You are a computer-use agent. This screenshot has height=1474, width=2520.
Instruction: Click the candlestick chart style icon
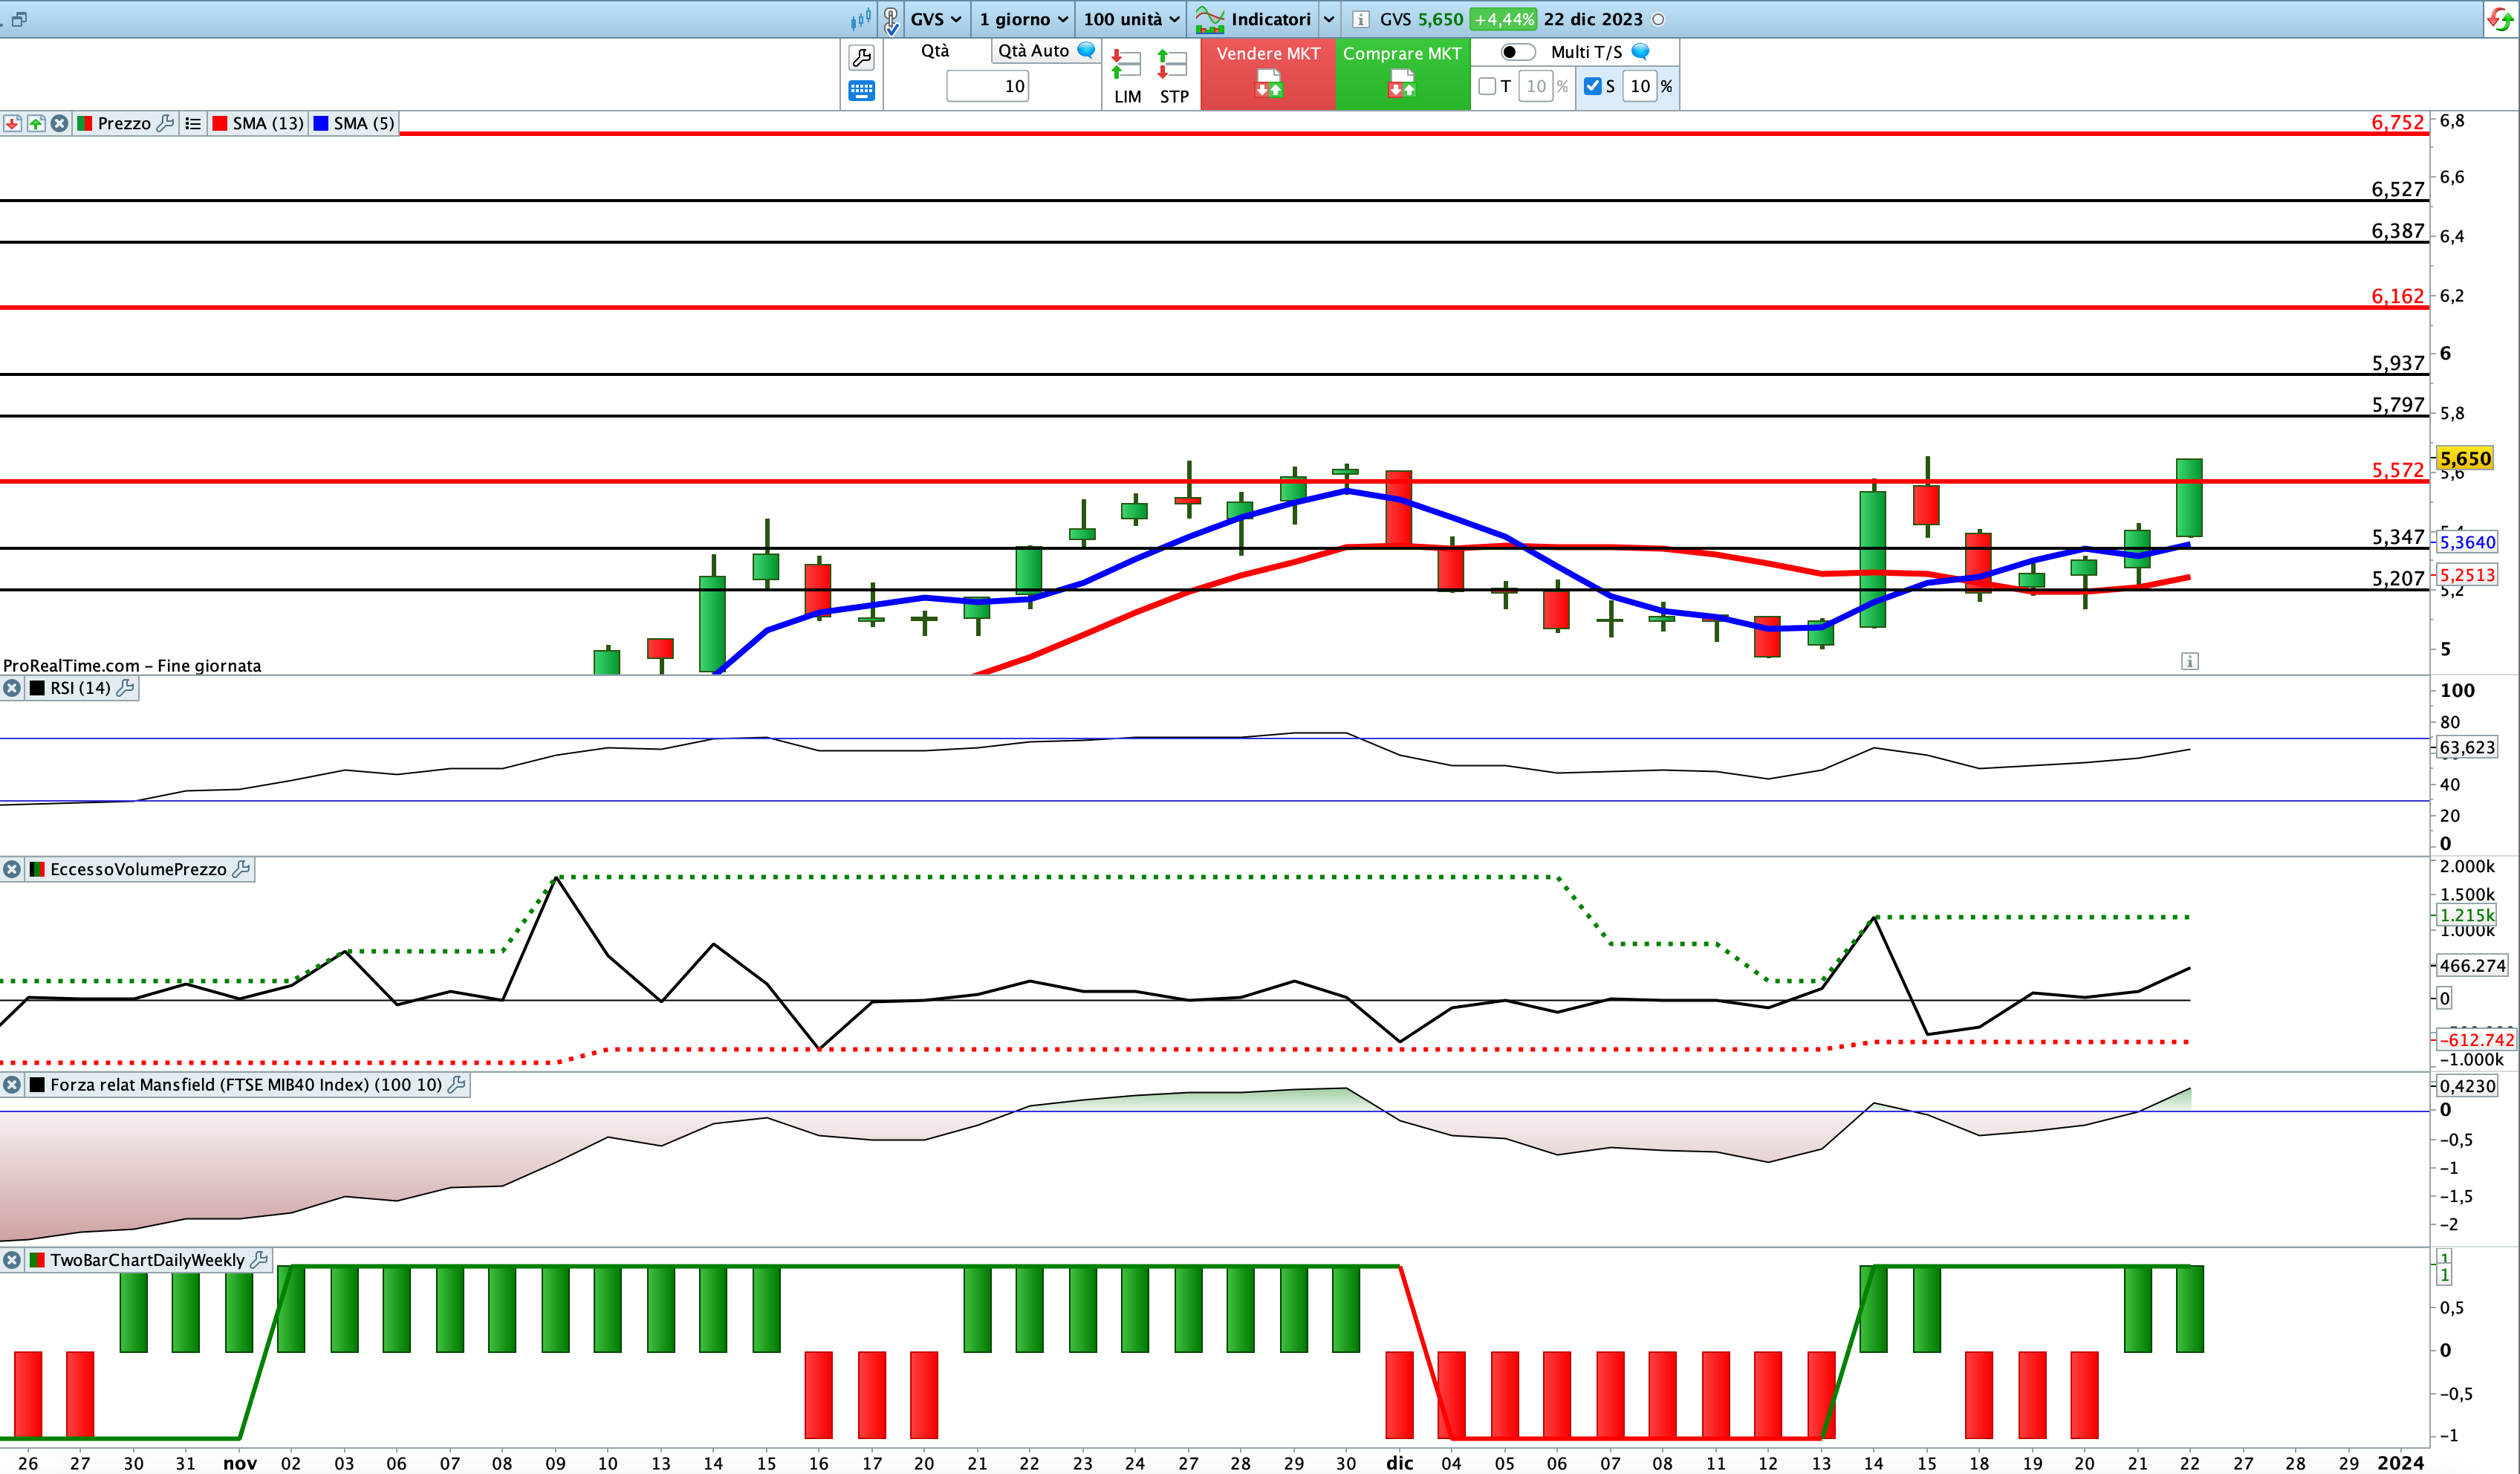tap(860, 19)
